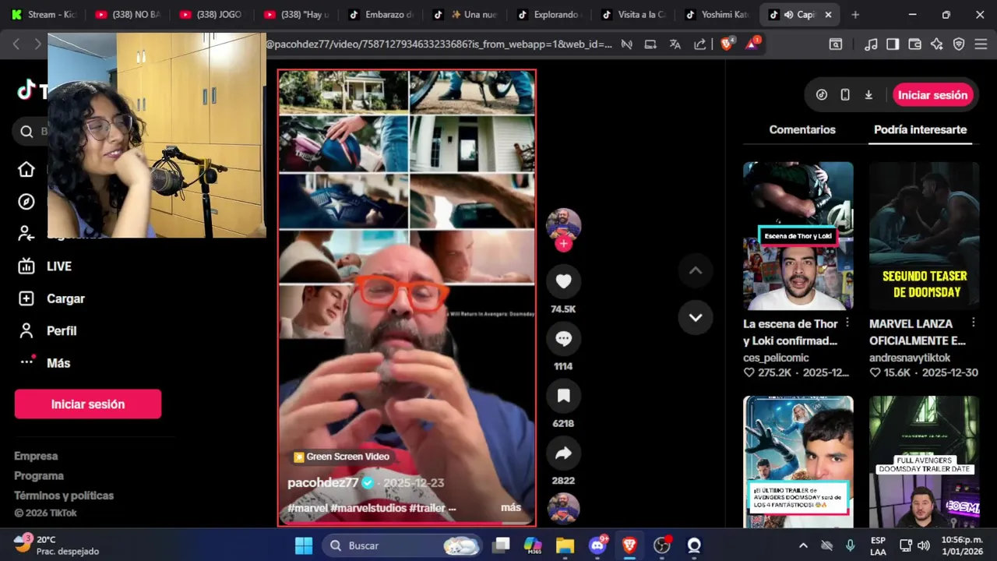The image size is (997, 561).
Task: Open options menu for MARVEL LANZA video
Action: click(x=974, y=323)
